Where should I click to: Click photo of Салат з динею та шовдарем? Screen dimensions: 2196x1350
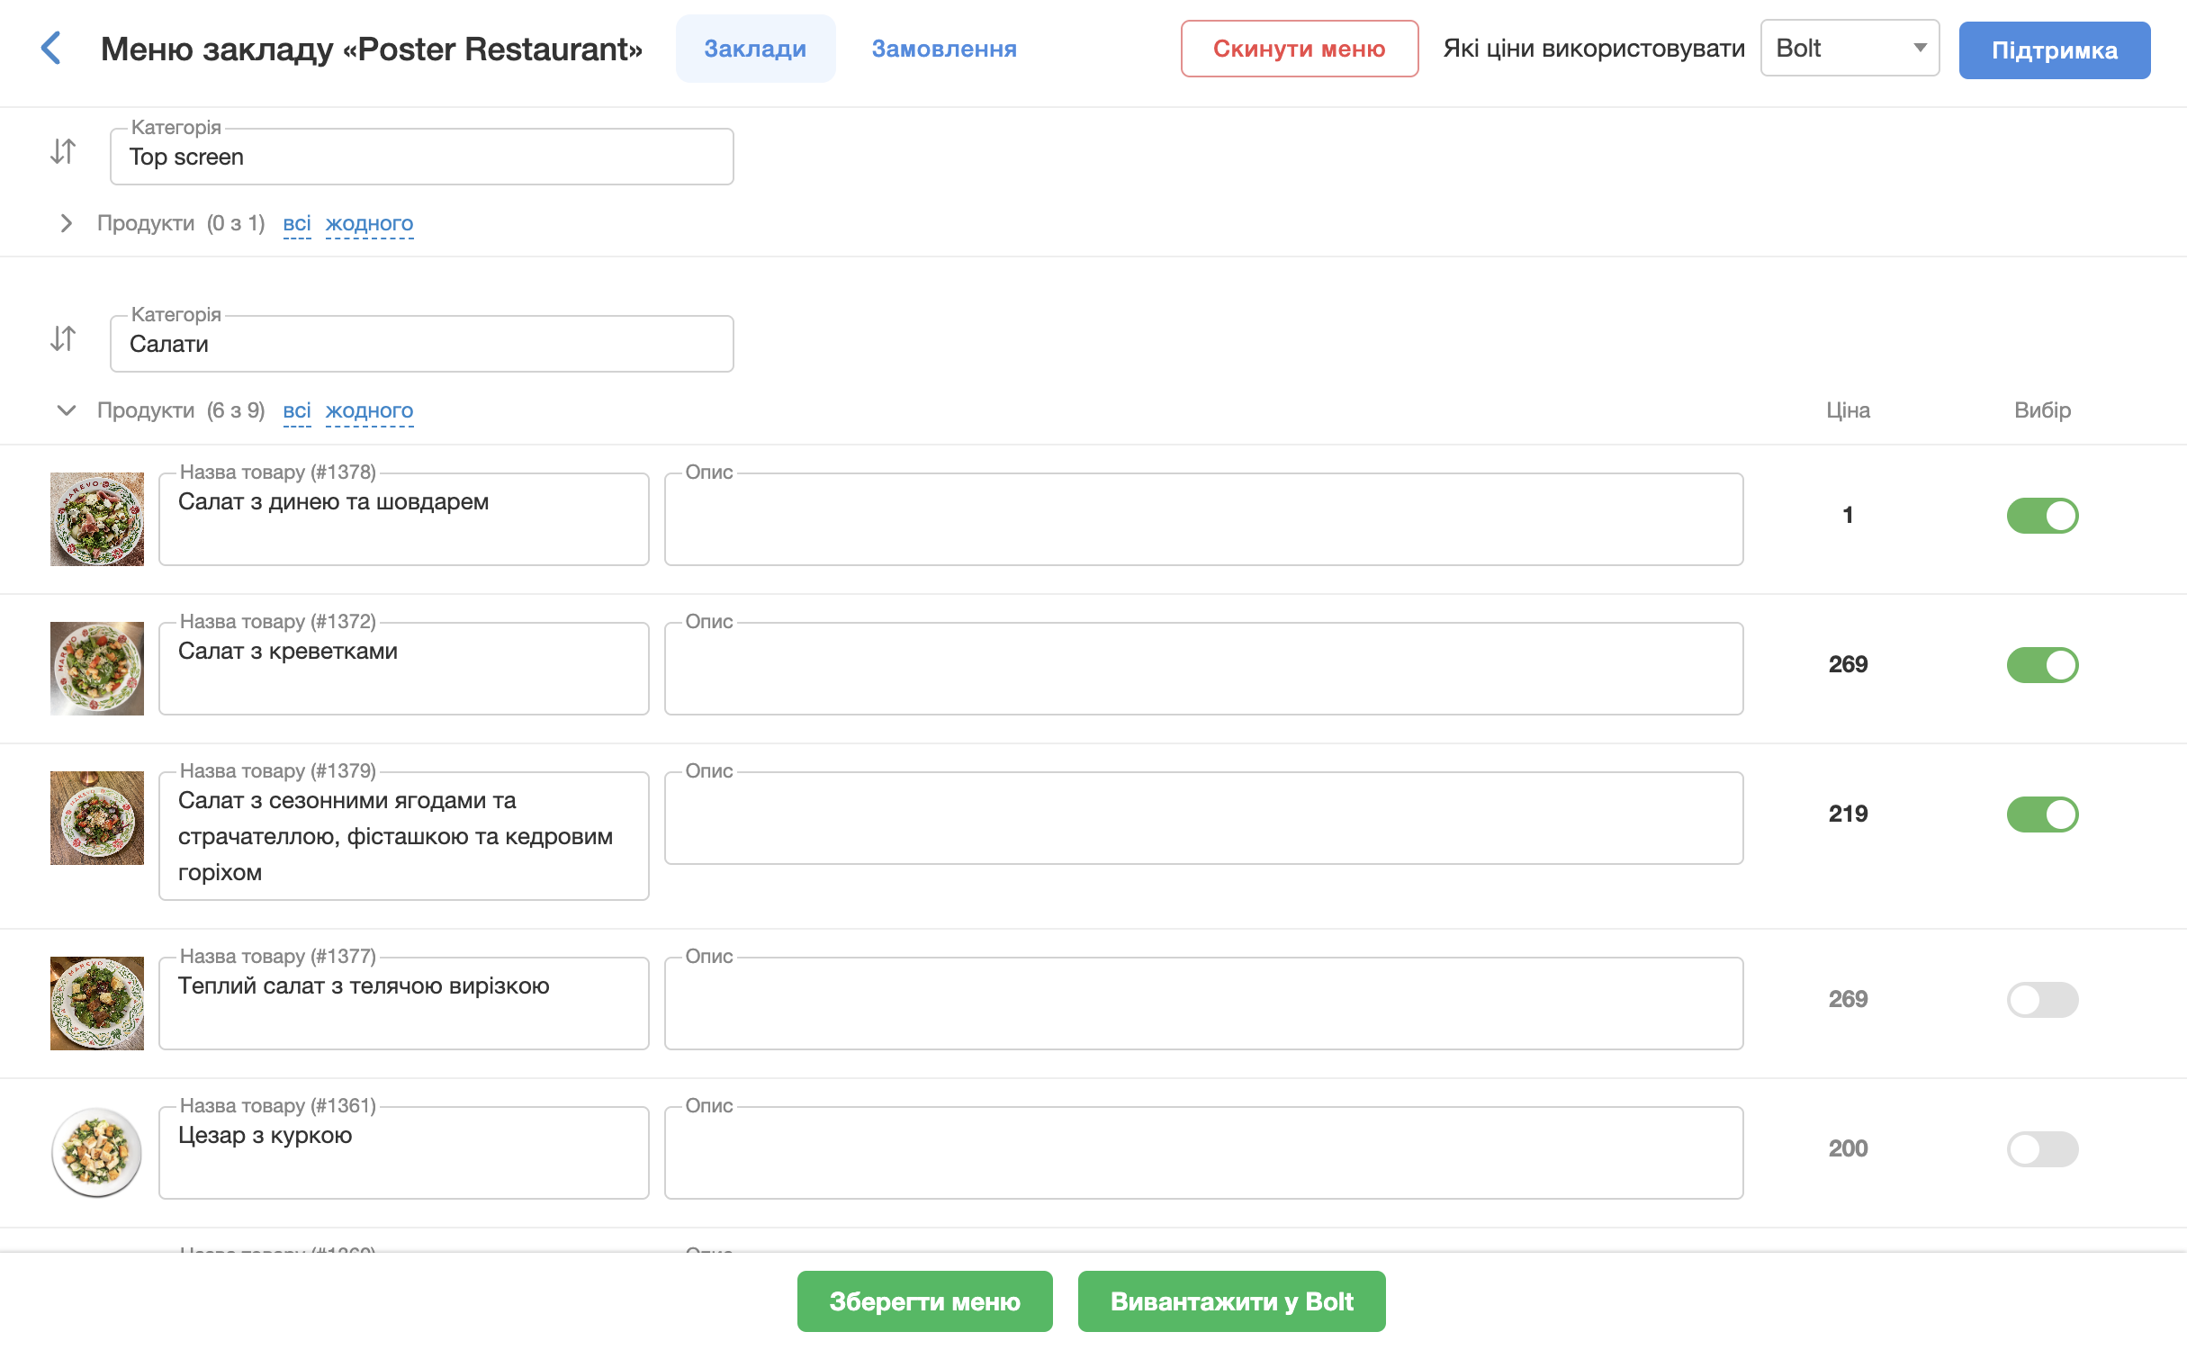tap(97, 519)
